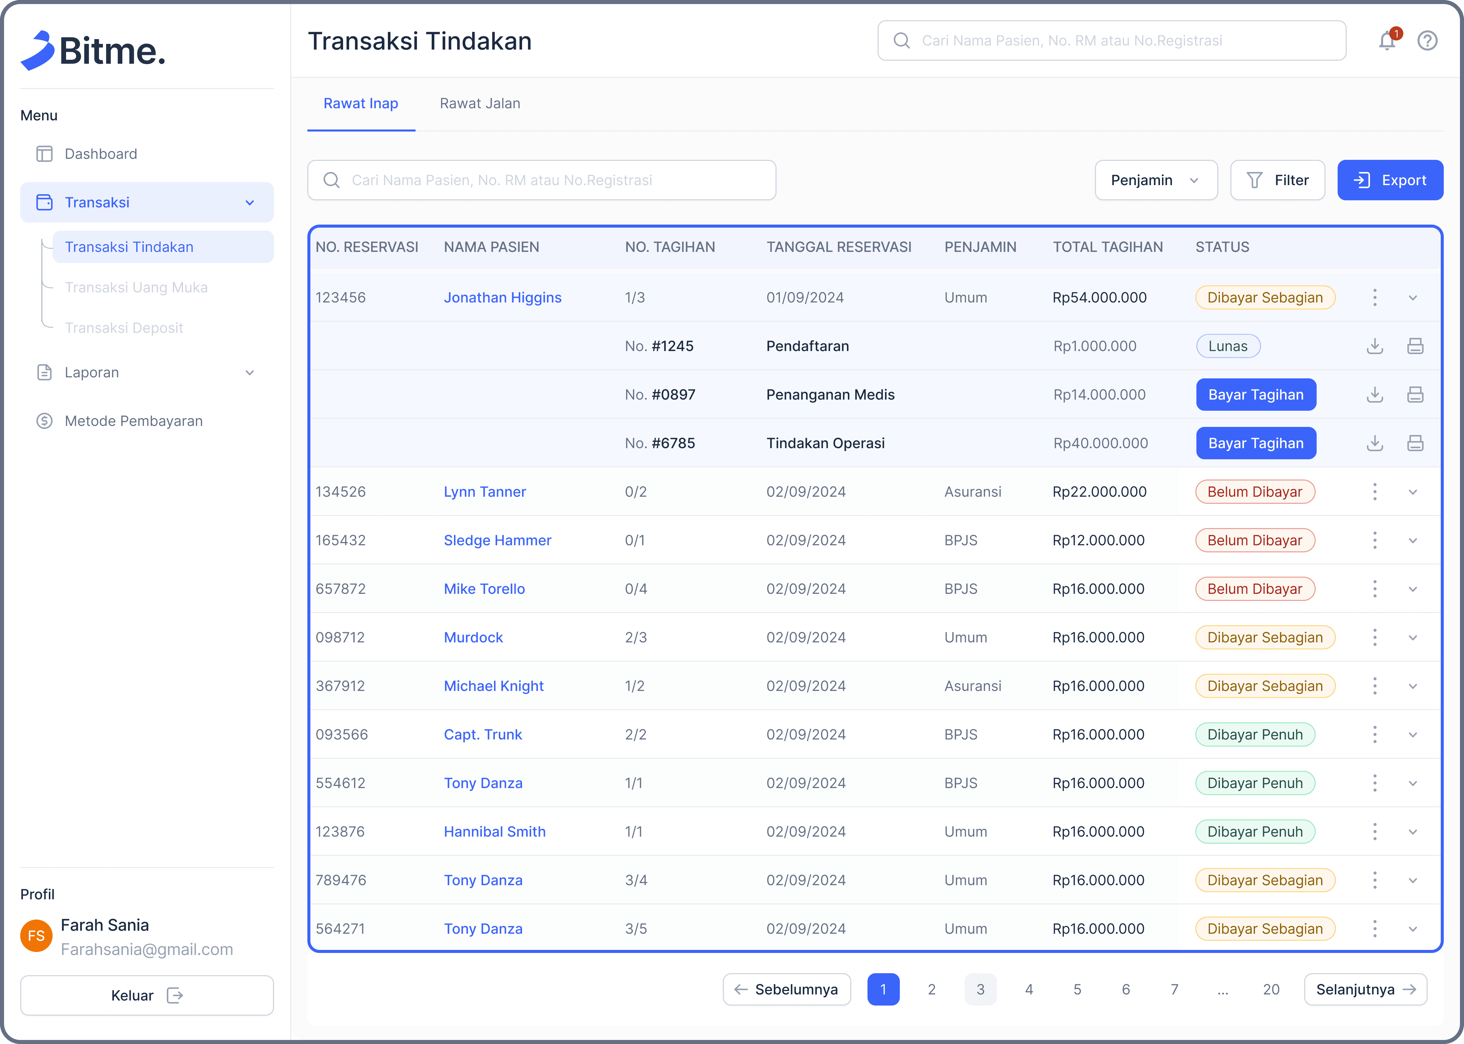The width and height of the screenshot is (1464, 1044).
Task: Click the notification bell icon
Action: [x=1386, y=41]
